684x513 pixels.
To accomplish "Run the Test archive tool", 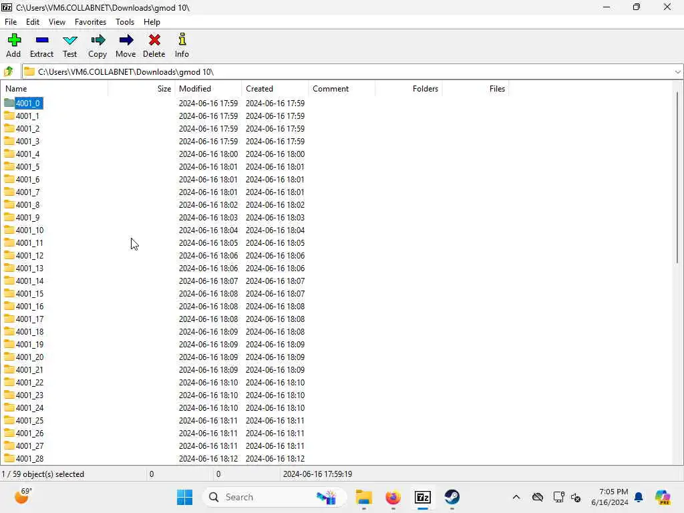I will click(x=69, y=41).
